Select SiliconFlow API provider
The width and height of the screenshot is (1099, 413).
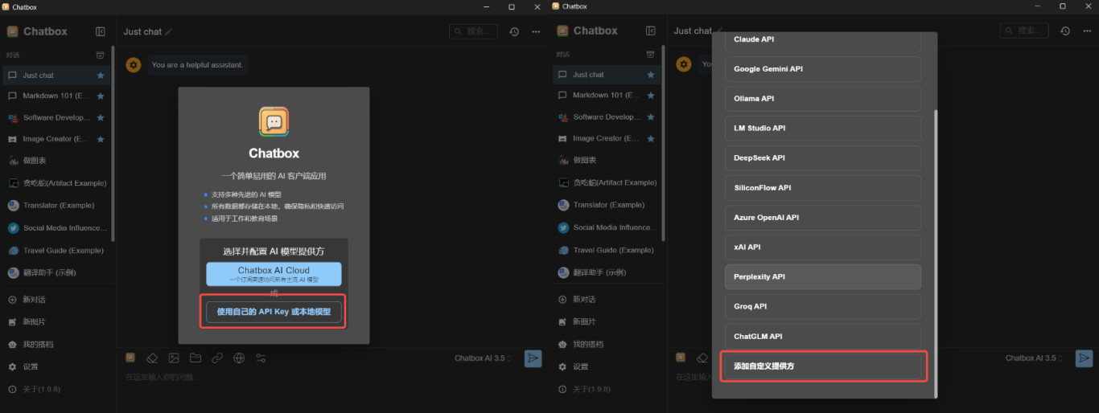pyautogui.click(x=822, y=188)
